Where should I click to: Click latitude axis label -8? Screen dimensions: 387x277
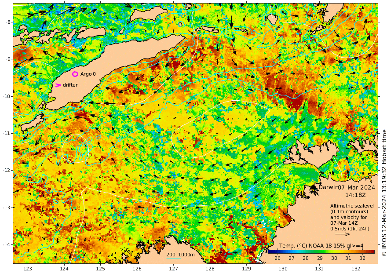(x=8, y=22)
